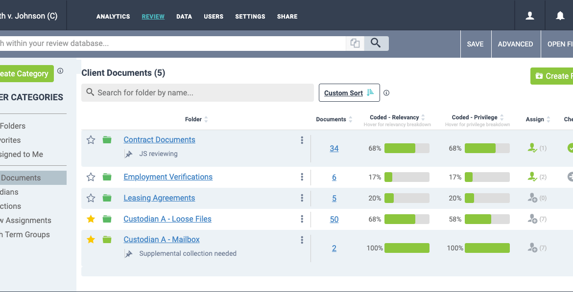The height and width of the screenshot is (292, 573).
Task: Open the kebab menu for Custodian A - Mailbox
Action: click(302, 240)
